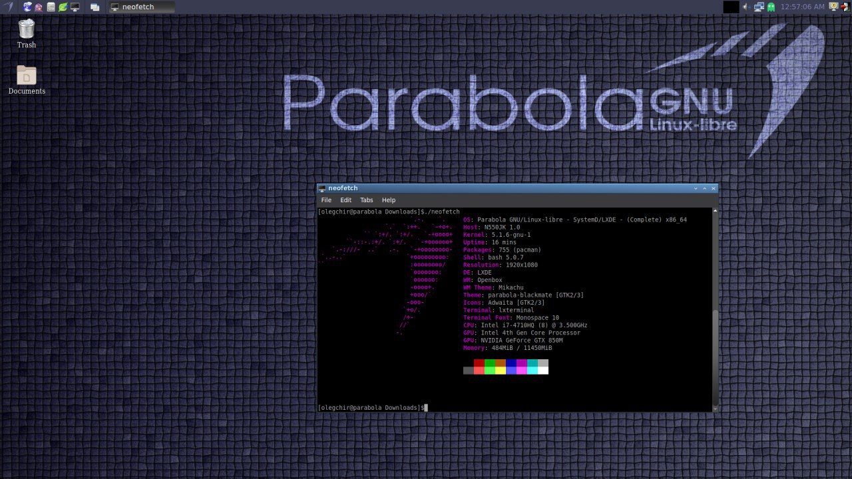
Task: Select the Documents folder desktop icon
Action: tap(27, 80)
